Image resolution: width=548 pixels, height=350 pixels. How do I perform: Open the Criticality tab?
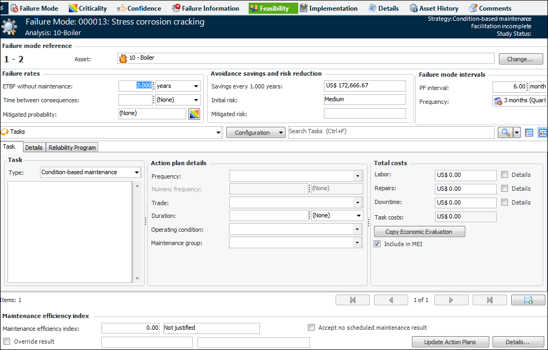88,8
